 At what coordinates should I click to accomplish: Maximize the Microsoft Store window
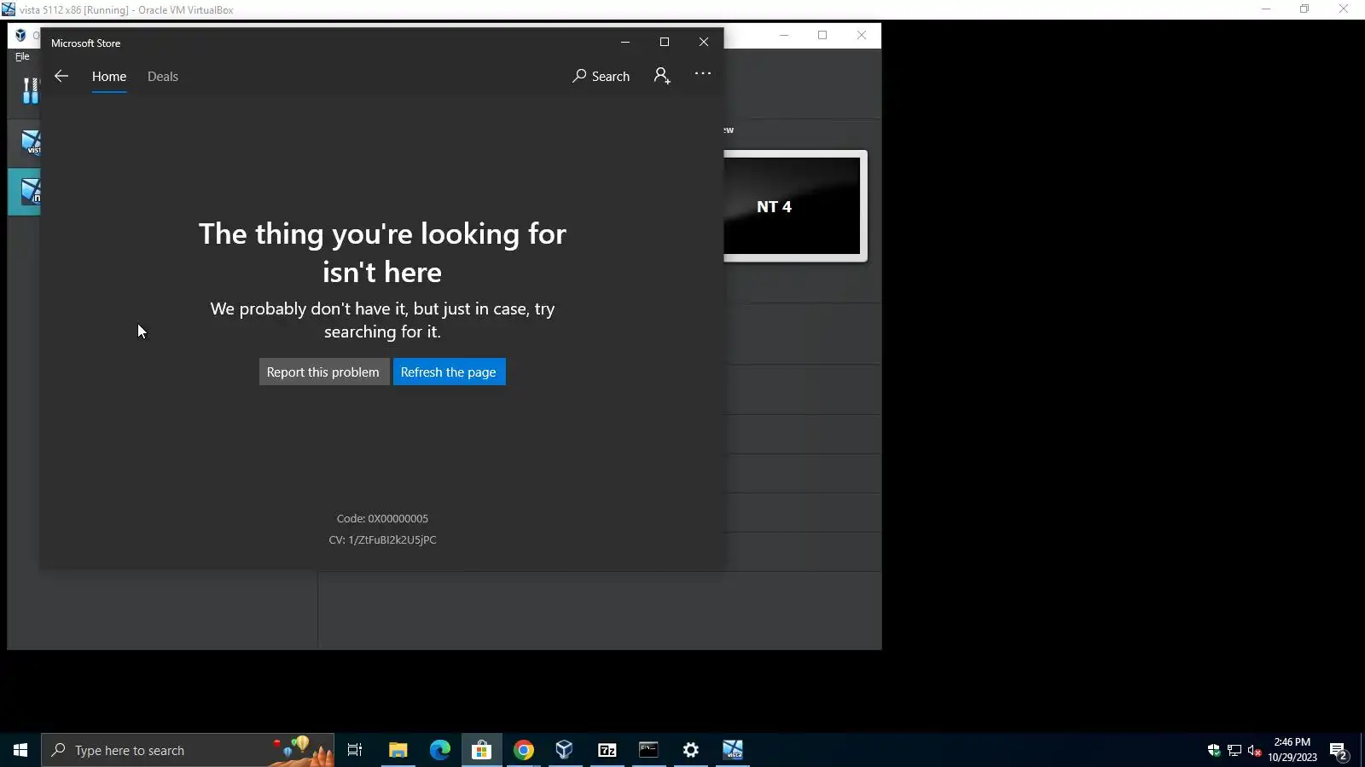(665, 42)
